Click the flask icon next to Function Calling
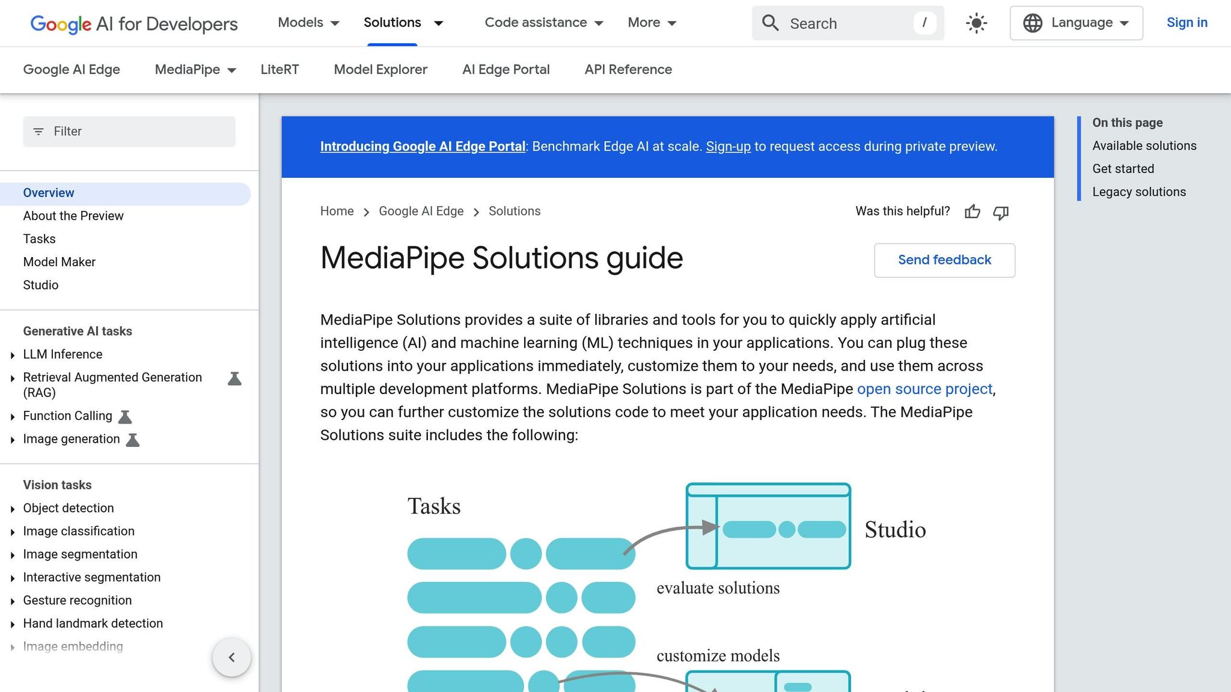The width and height of the screenshot is (1231, 692). (125, 416)
